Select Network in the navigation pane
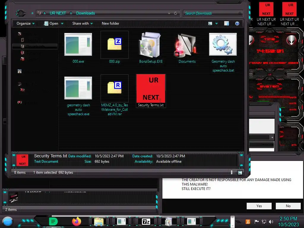Viewport: 304px width, 228px height. click(x=28, y=102)
